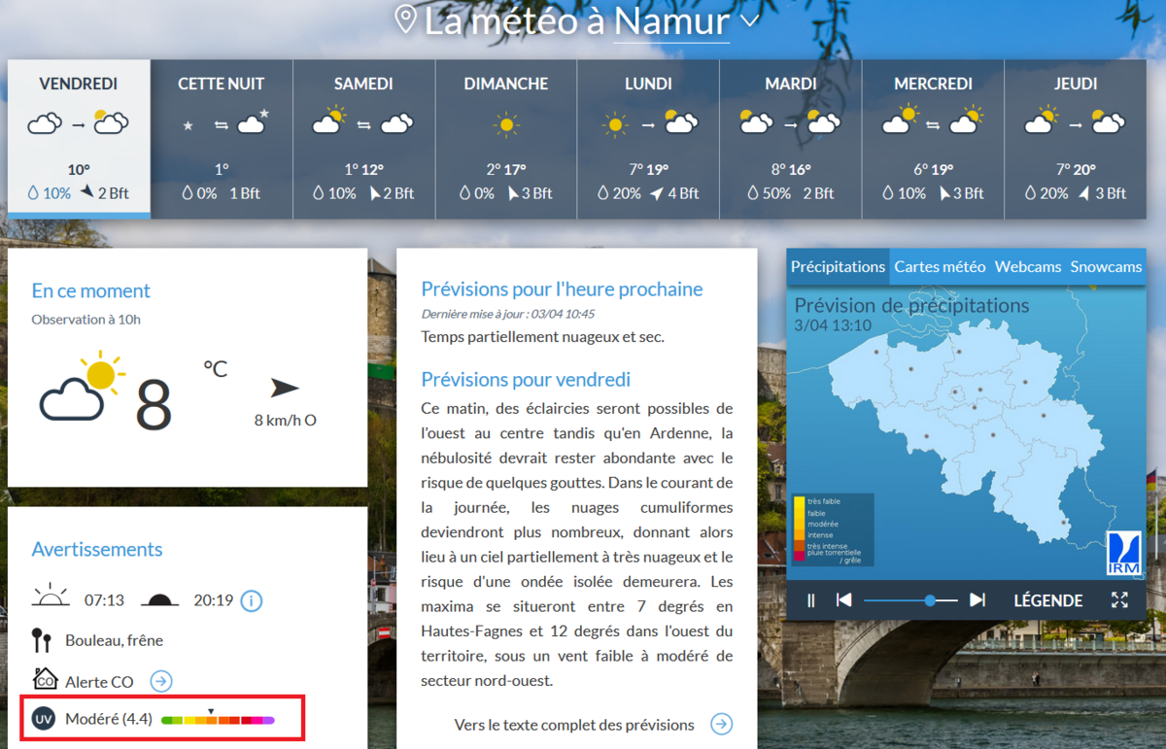Open Alerte CO arrow link
Image resolution: width=1166 pixels, height=749 pixels.
pos(161,681)
